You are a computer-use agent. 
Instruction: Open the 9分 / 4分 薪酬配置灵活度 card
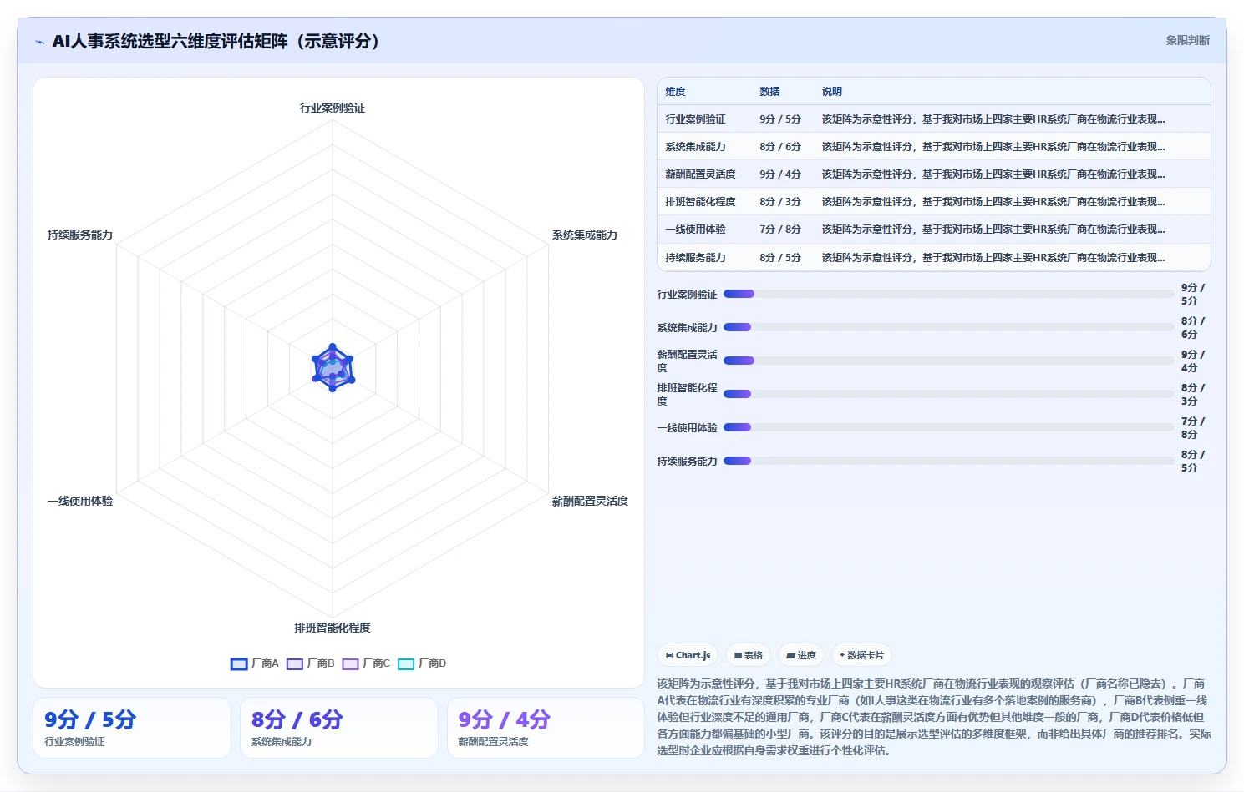[x=546, y=728]
